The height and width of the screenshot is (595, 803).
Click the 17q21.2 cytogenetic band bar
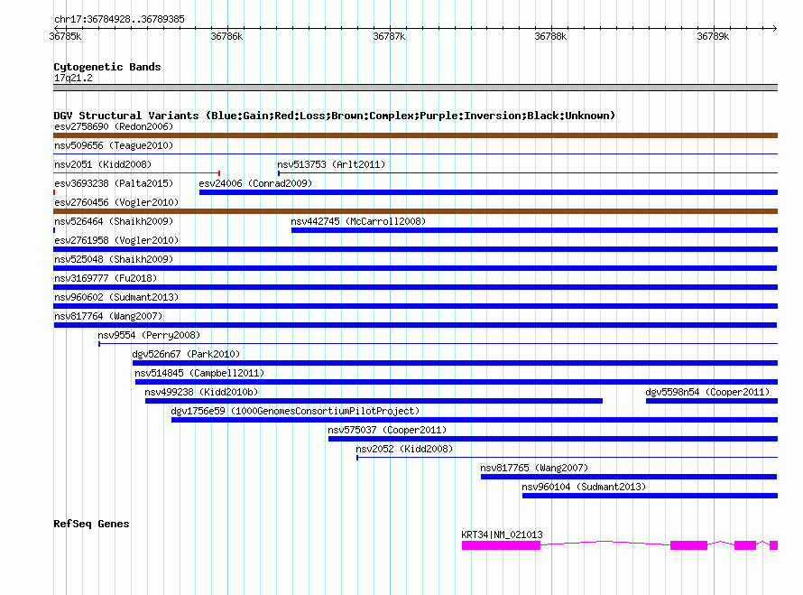415,88
